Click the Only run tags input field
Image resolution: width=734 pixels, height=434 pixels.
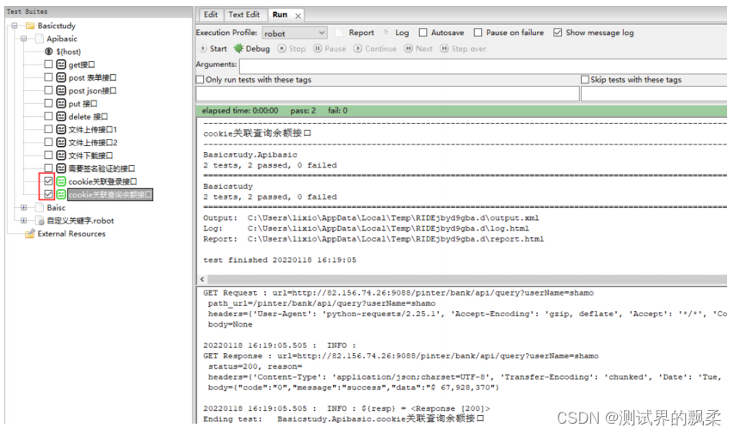coord(387,94)
